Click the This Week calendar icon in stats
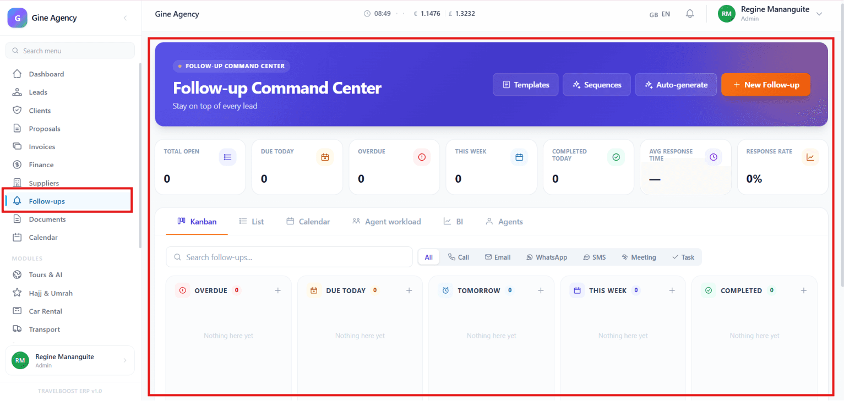Screen dimensions: 844x401 [519, 157]
